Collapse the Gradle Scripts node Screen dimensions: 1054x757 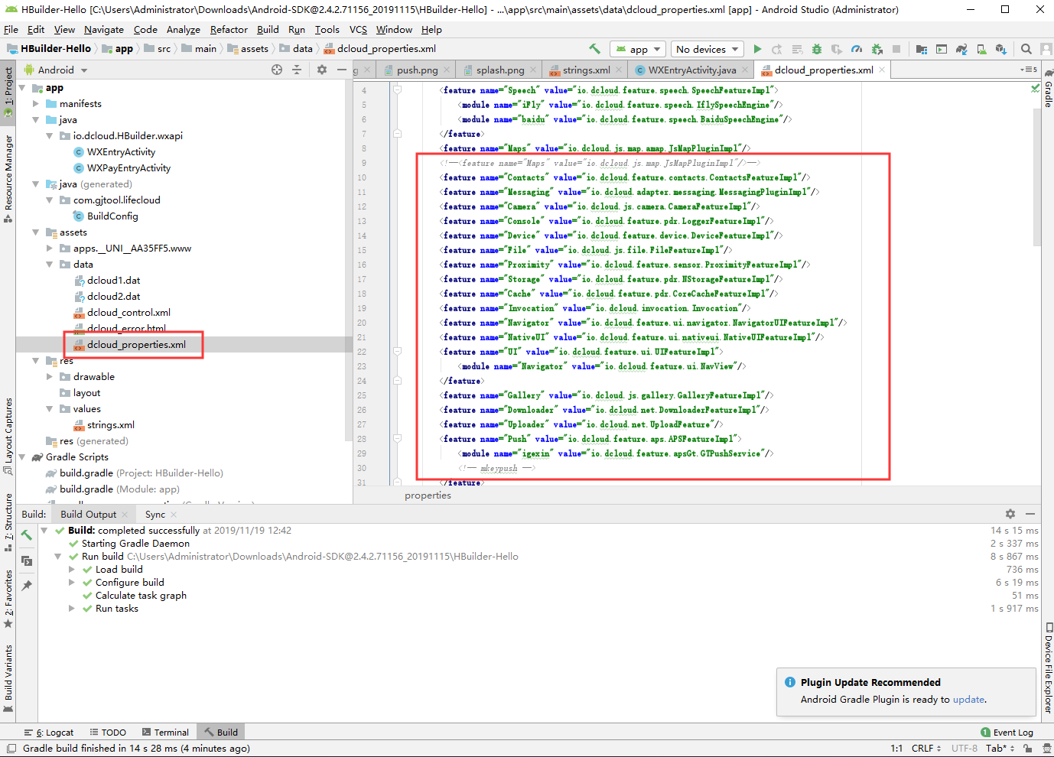22,457
